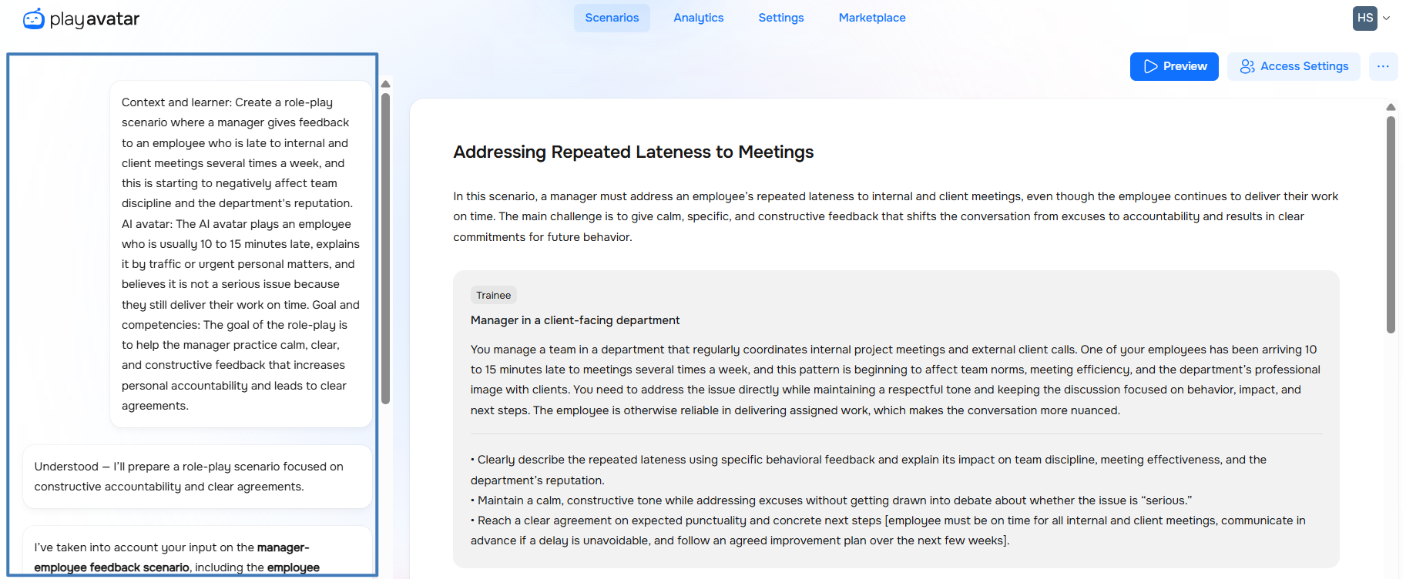Click the scenario title Addressing Repeated Lateness
This screenshot has width=1406, height=579.
633,152
